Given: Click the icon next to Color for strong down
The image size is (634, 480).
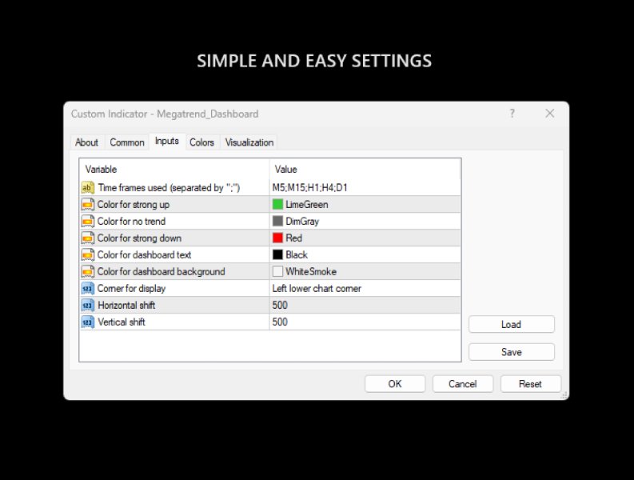Looking at the screenshot, I should (x=87, y=238).
